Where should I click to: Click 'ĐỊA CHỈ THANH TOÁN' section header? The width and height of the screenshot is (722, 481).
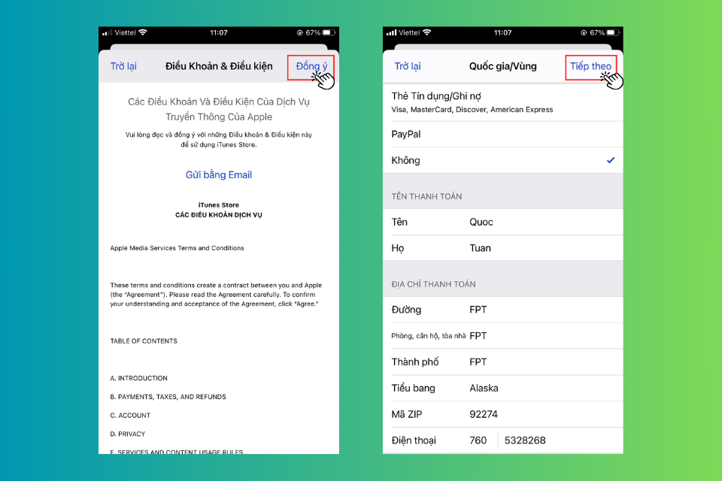[x=433, y=284]
